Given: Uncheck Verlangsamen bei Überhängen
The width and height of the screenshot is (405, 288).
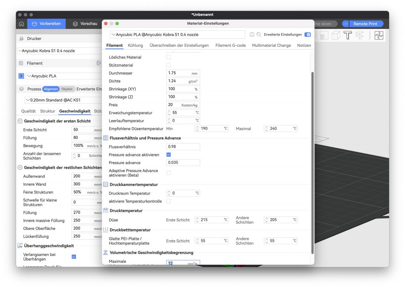Looking at the screenshot, I should [x=74, y=257].
